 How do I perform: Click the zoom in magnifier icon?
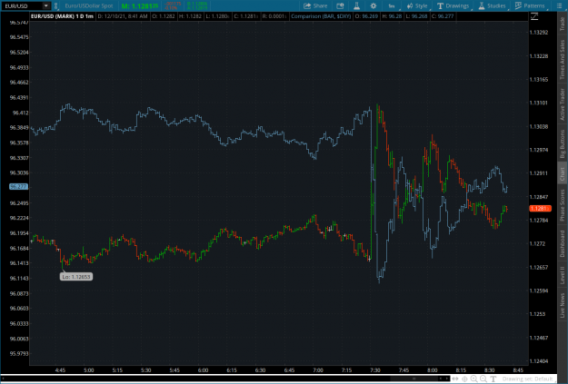pyautogui.click(x=473, y=379)
